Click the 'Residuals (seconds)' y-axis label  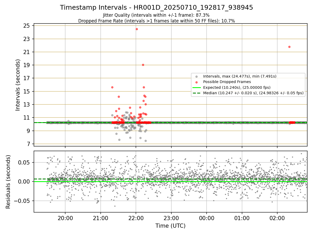point(8,182)
